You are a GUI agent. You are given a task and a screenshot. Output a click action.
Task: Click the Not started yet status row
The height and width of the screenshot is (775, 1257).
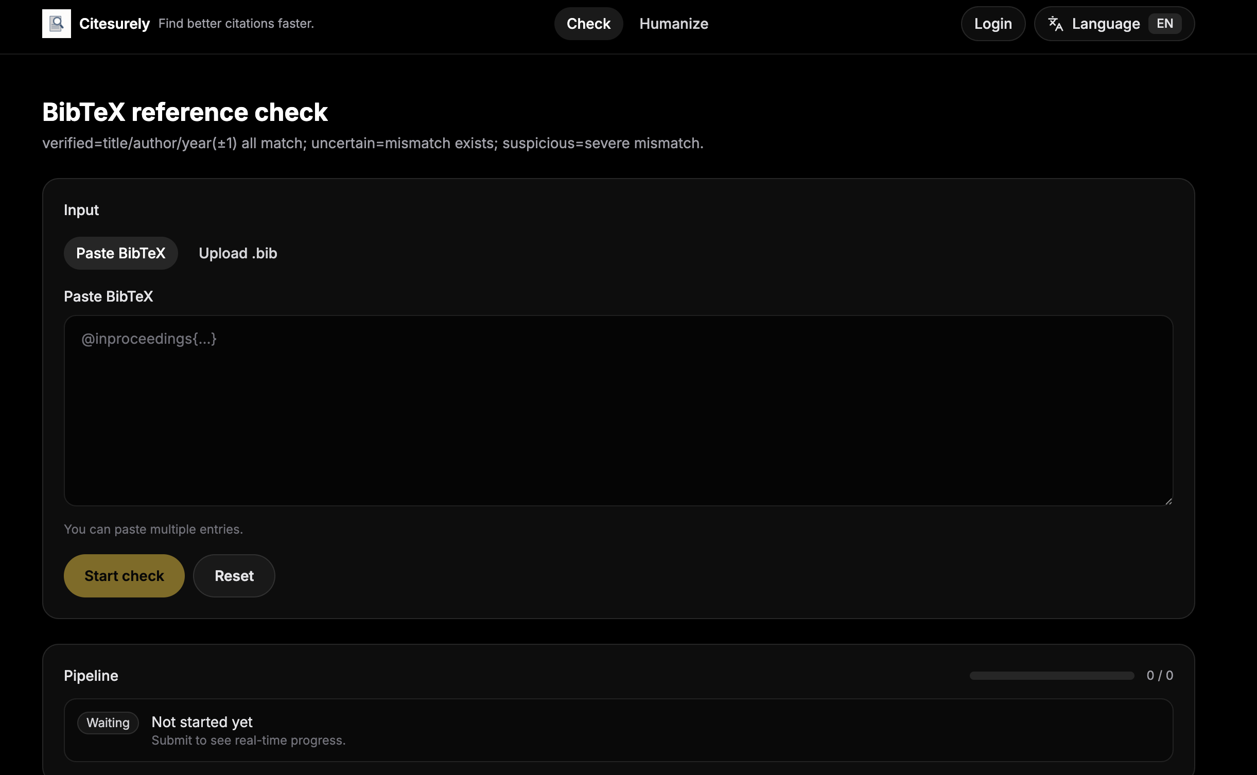(618, 730)
